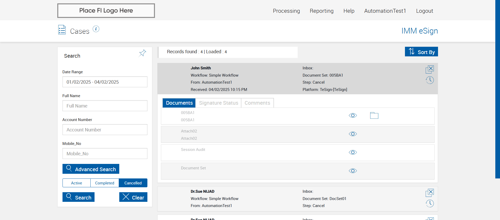Click cancel-case icon on Dr.Sue NIJAD record

coord(430,192)
